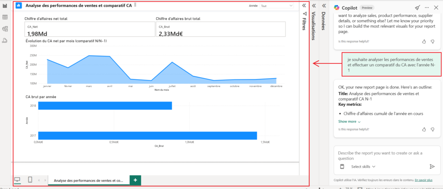Open the En savoir plus link
The width and height of the screenshot is (443, 189).
423,180
